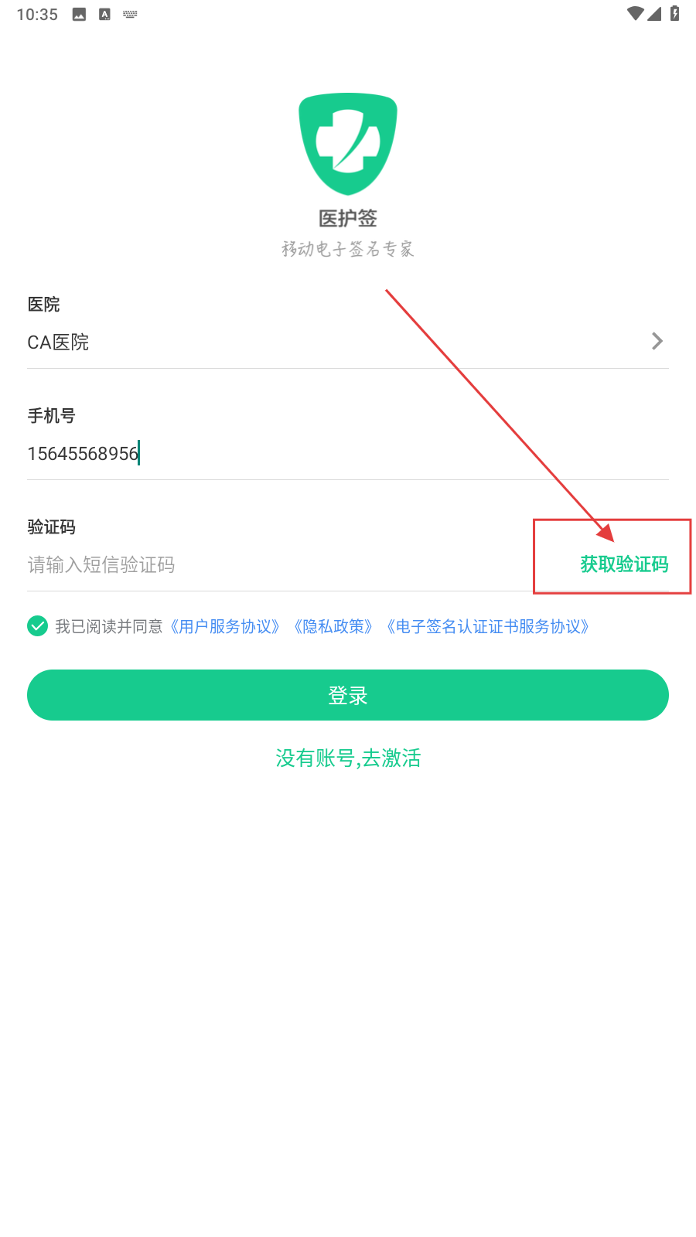The width and height of the screenshot is (696, 1237).
Task: Tap the image notification icon
Action: [x=79, y=14]
